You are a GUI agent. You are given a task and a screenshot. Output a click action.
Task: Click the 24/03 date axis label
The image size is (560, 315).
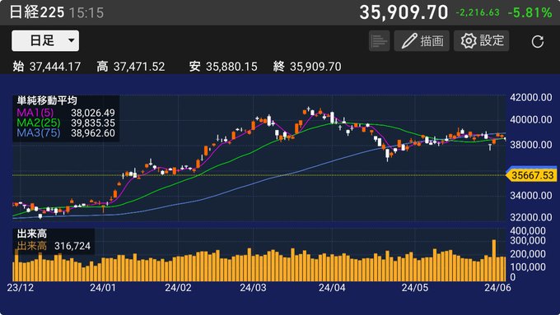click(253, 288)
